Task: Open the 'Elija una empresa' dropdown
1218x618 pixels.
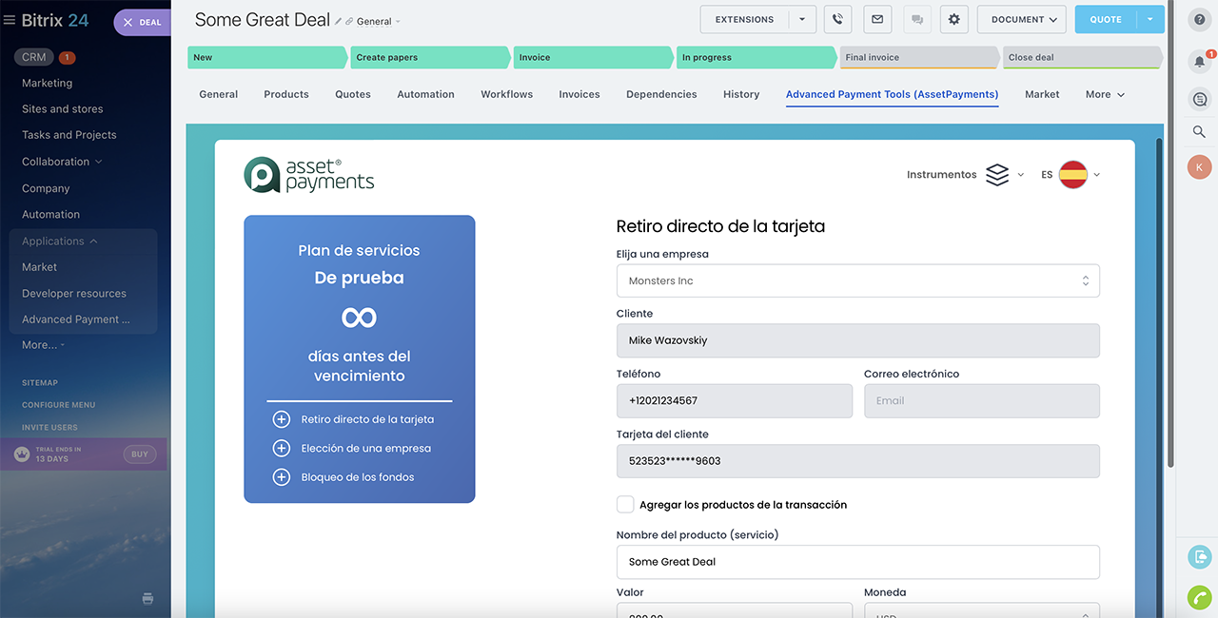Action: coord(857,281)
